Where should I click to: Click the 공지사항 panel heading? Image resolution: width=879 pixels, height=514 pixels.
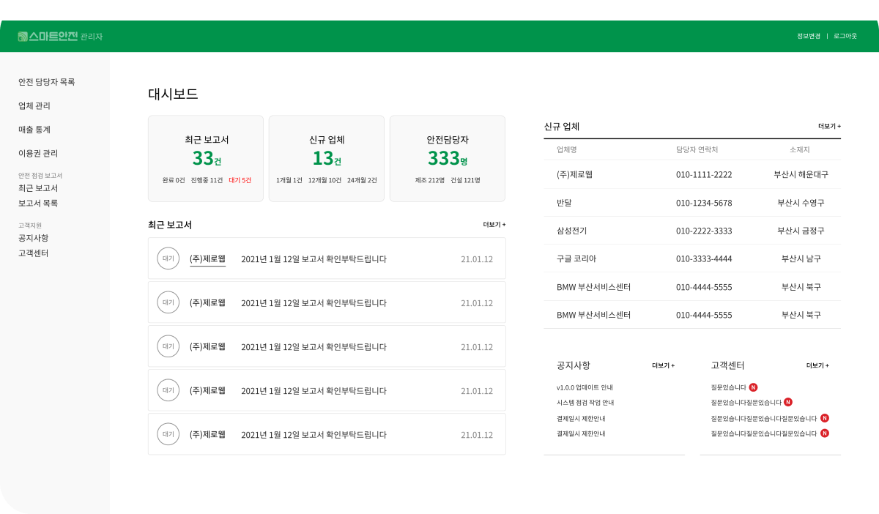(x=574, y=365)
